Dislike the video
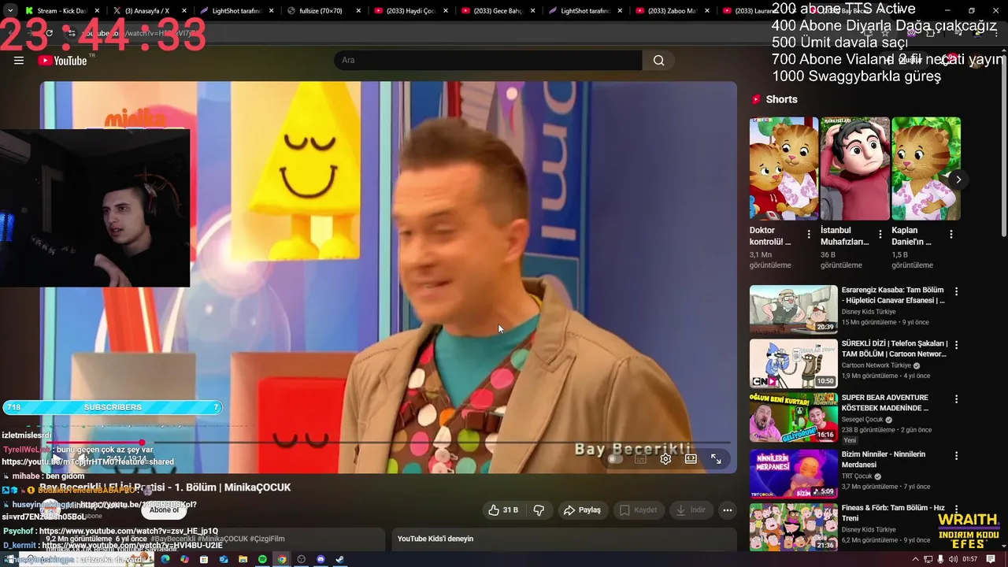The width and height of the screenshot is (1008, 567). point(539,510)
